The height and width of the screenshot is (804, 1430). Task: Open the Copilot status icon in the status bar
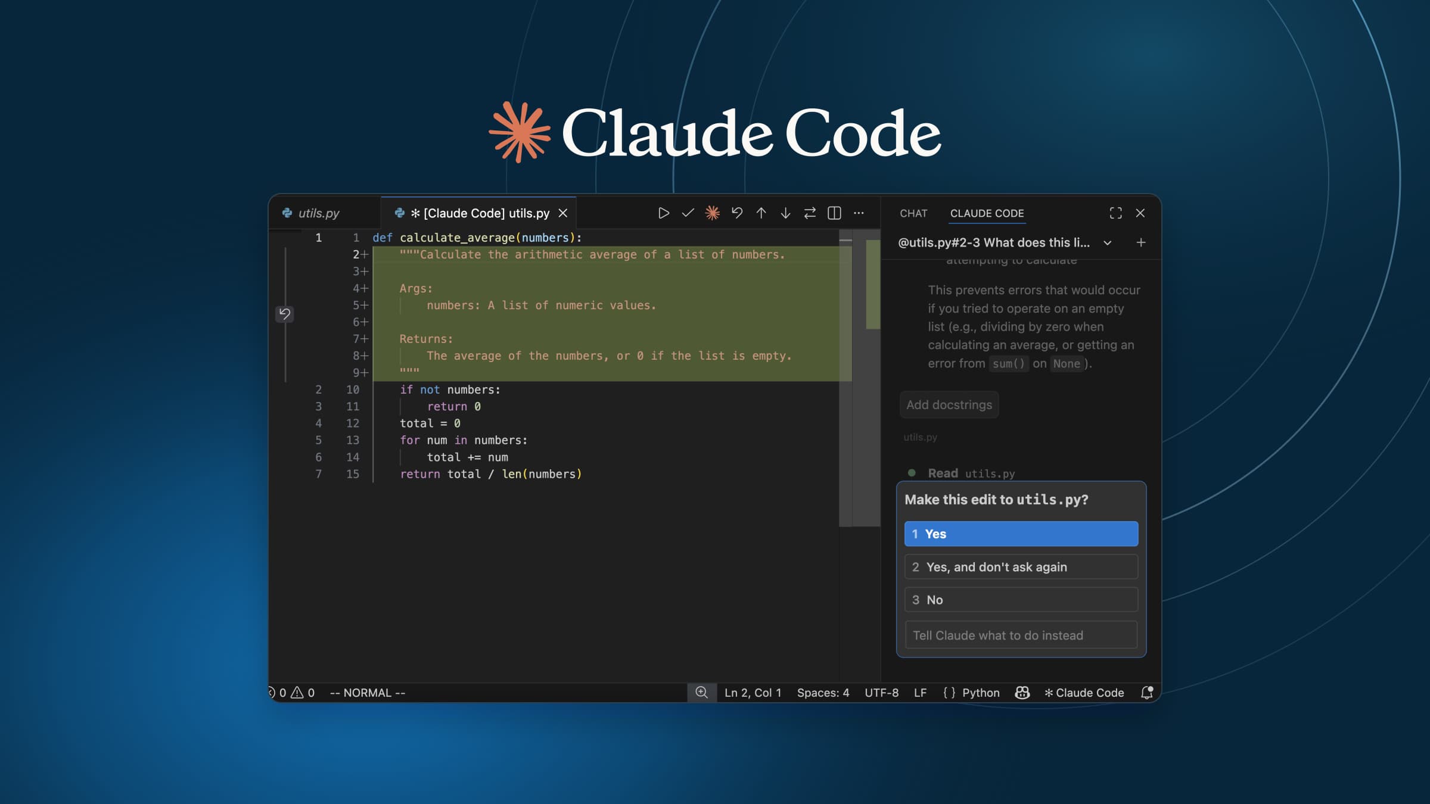(1022, 693)
